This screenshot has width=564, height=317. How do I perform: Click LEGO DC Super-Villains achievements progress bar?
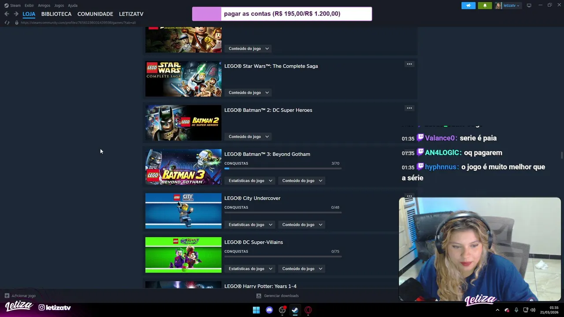coord(282,257)
